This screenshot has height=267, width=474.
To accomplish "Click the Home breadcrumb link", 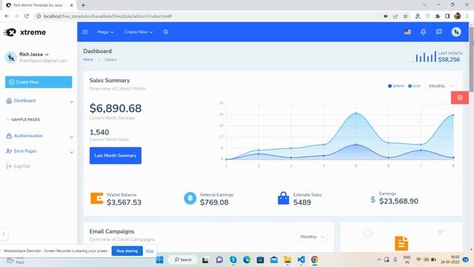I will pos(88,59).
